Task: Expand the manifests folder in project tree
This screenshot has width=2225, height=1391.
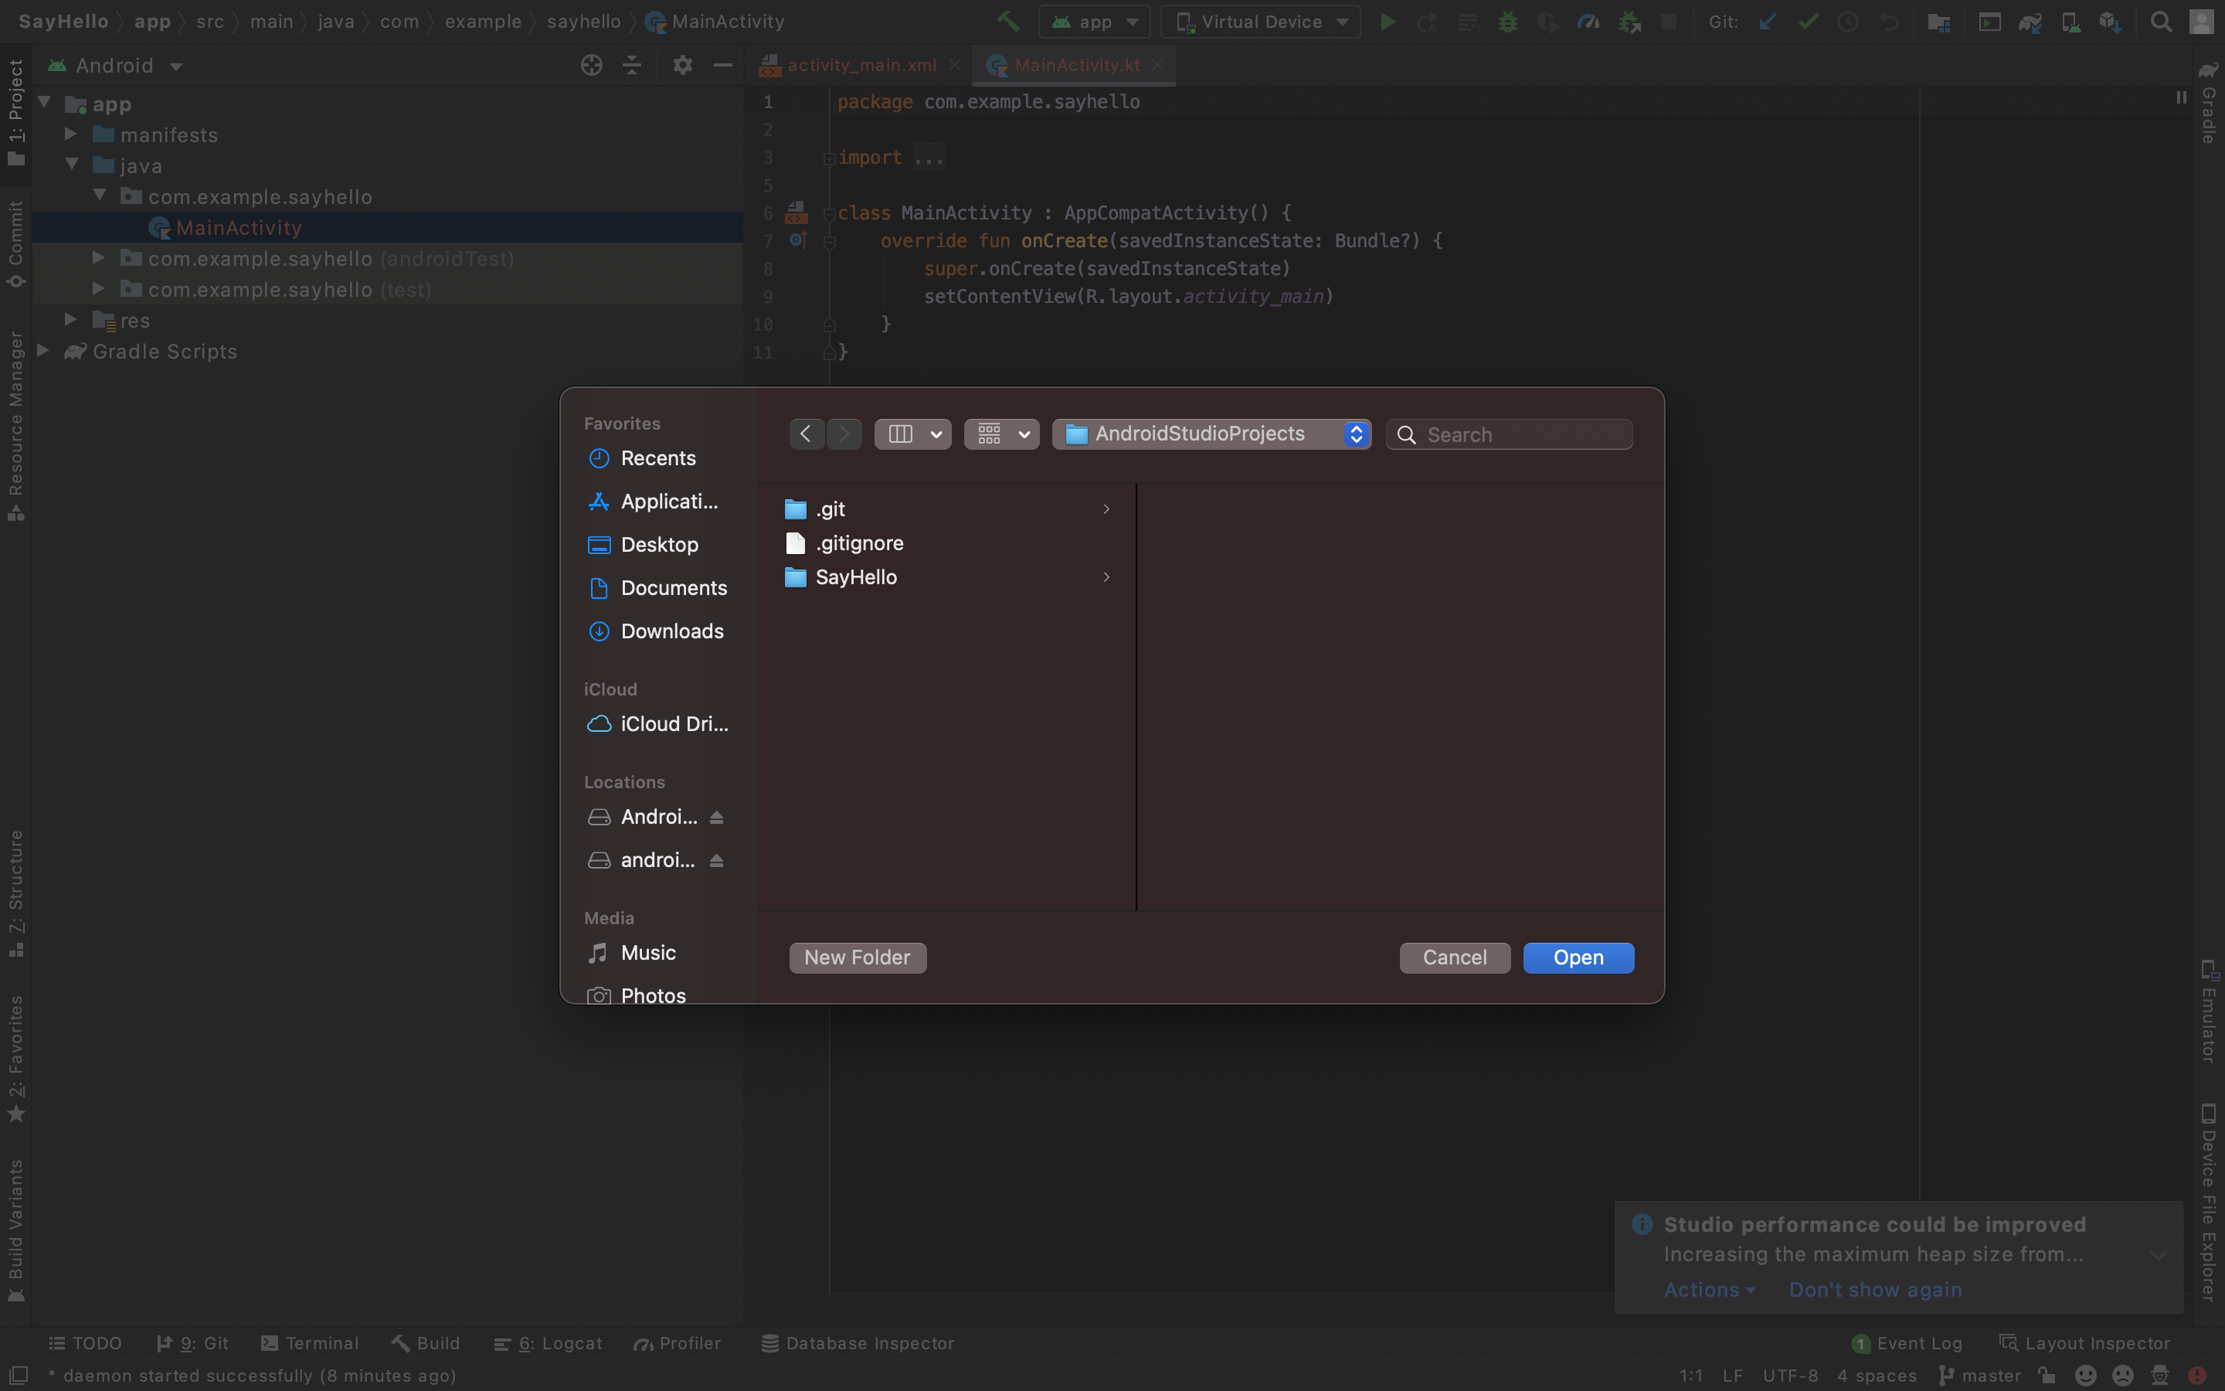Action: click(x=71, y=134)
